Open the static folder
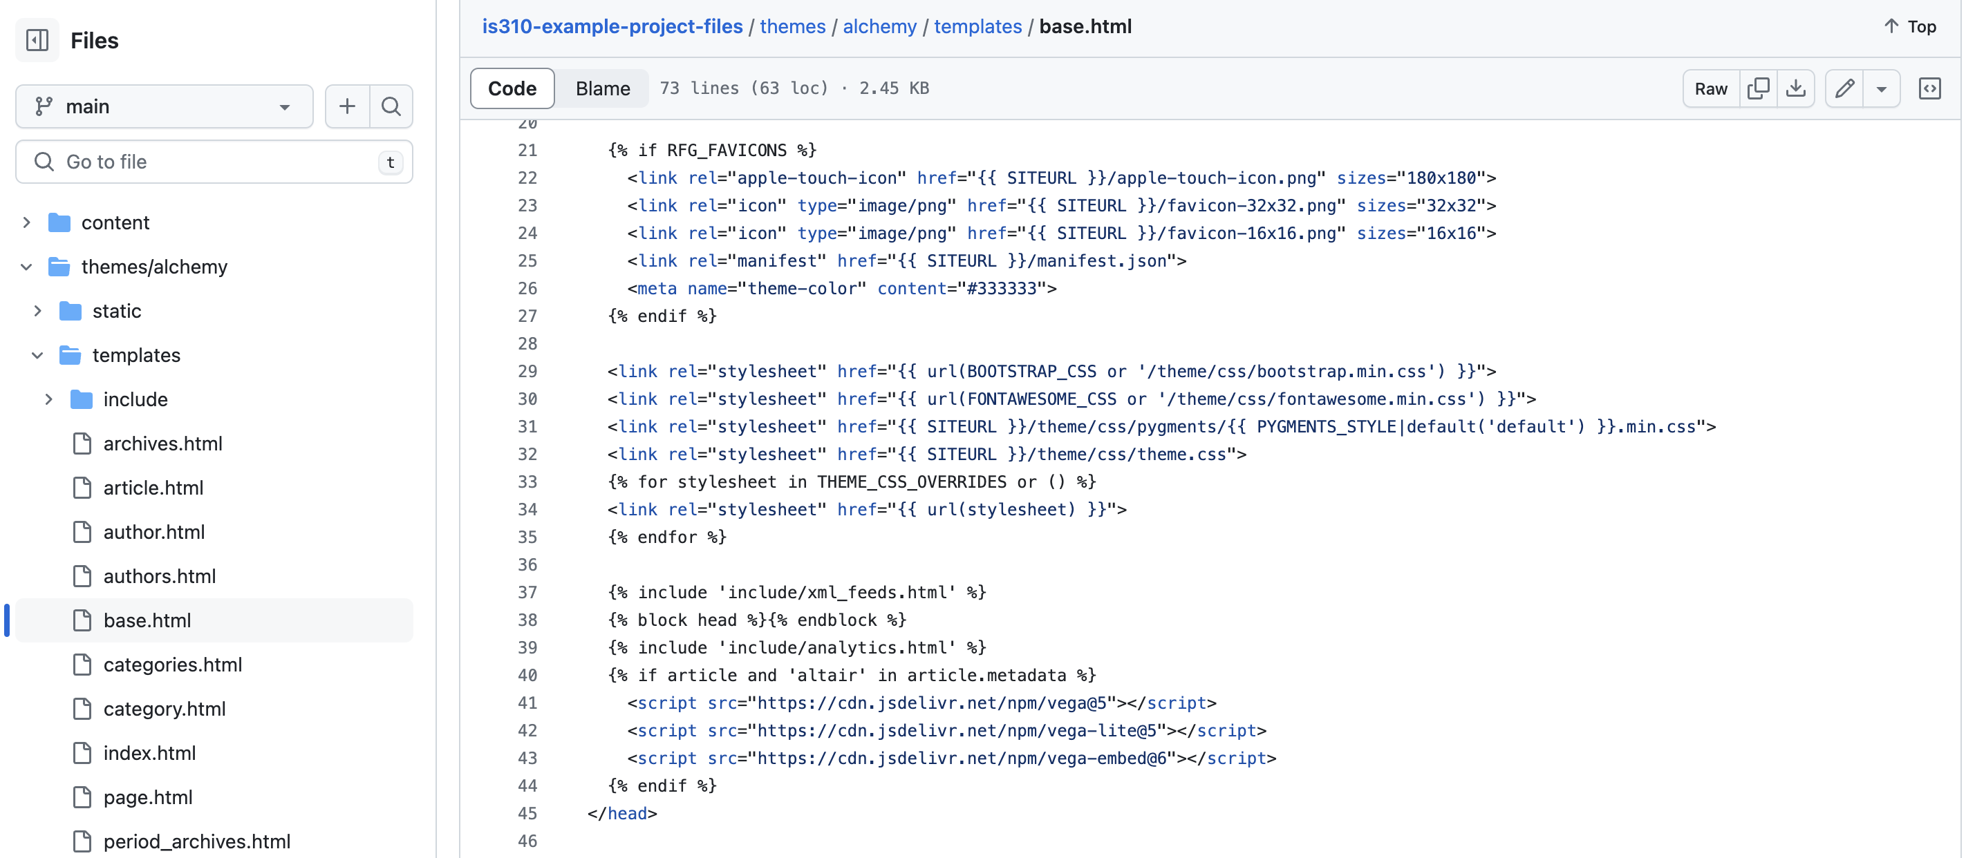 (x=117, y=311)
